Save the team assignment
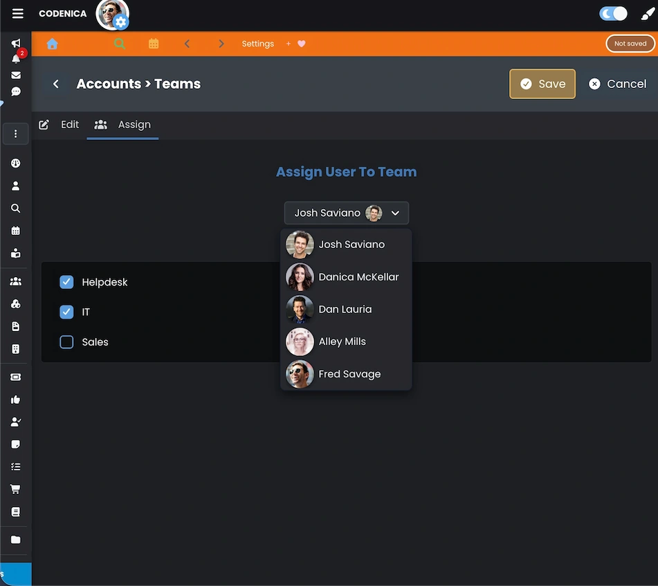This screenshot has height=586, width=658. click(x=542, y=83)
